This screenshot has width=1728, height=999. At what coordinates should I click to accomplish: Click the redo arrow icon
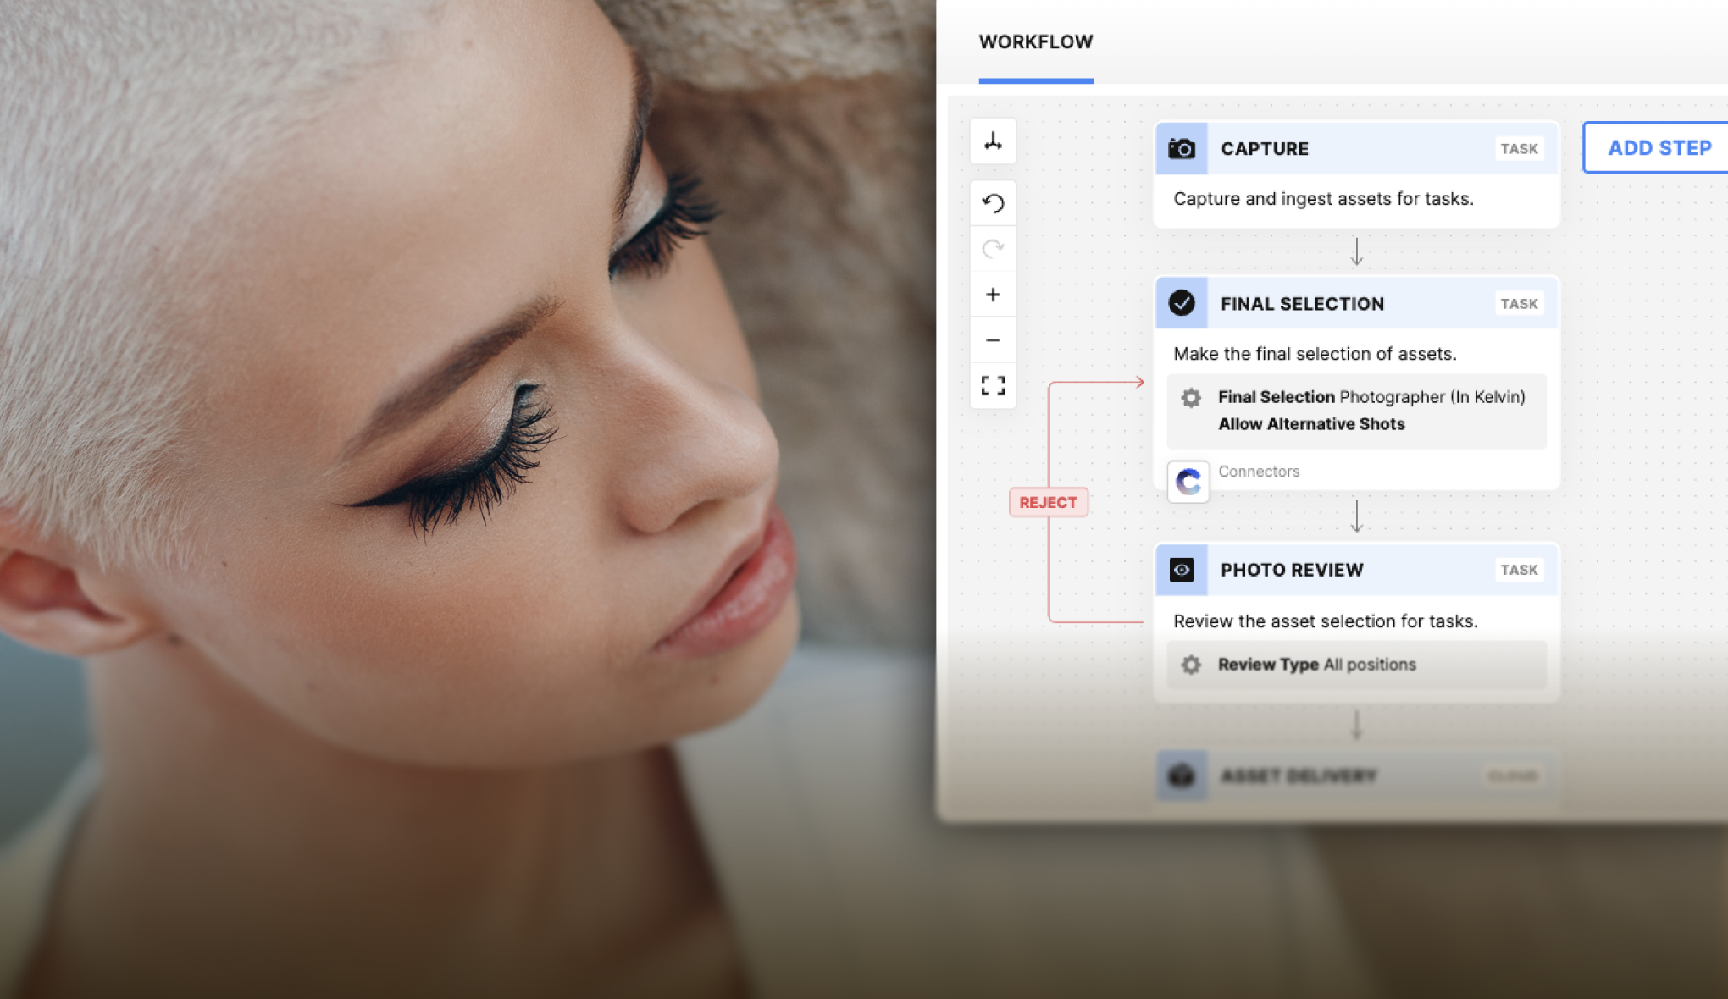993,249
